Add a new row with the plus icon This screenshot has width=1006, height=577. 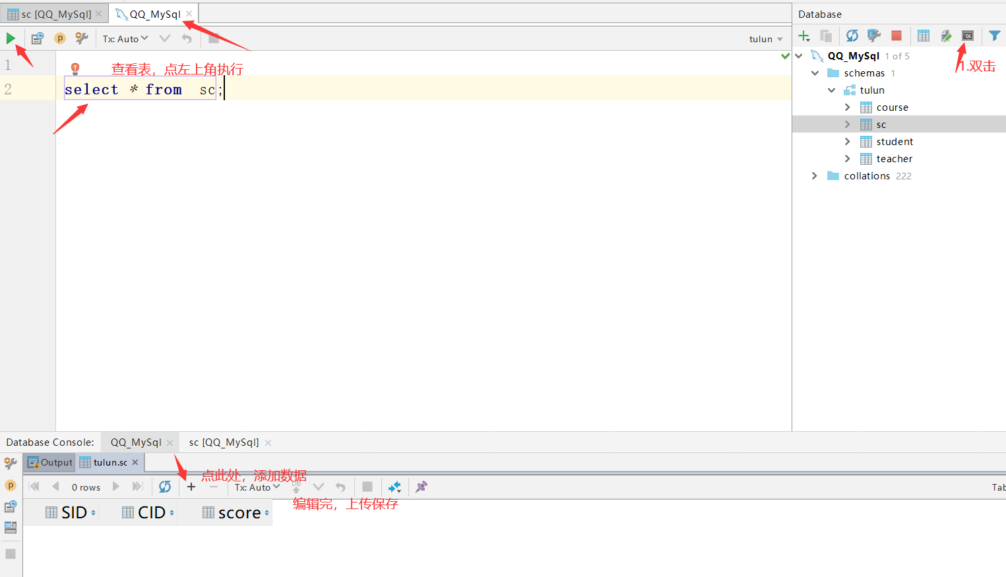(x=191, y=487)
